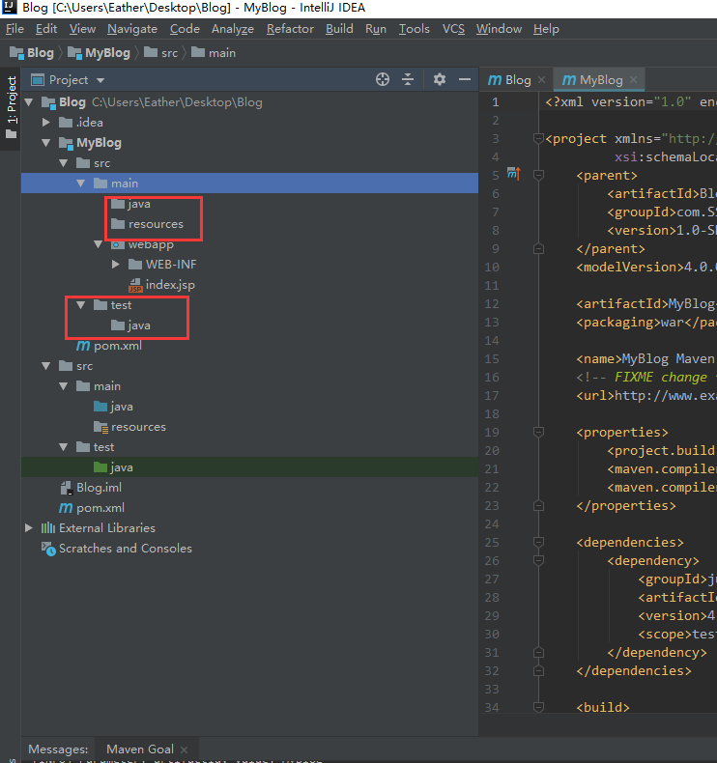The width and height of the screenshot is (717, 763).
Task: Fold the dependencies block at line 25
Action: point(538,542)
